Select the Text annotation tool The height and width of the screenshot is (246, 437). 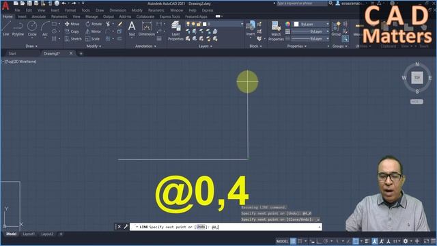click(132, 29)
